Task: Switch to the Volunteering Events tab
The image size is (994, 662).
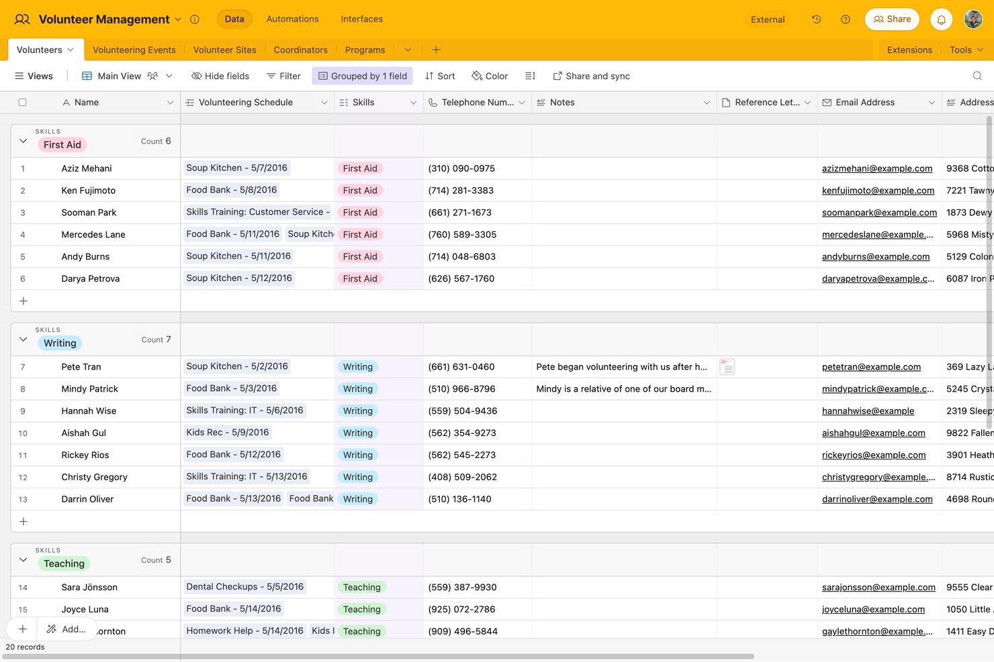Action: tap(134, 50)
